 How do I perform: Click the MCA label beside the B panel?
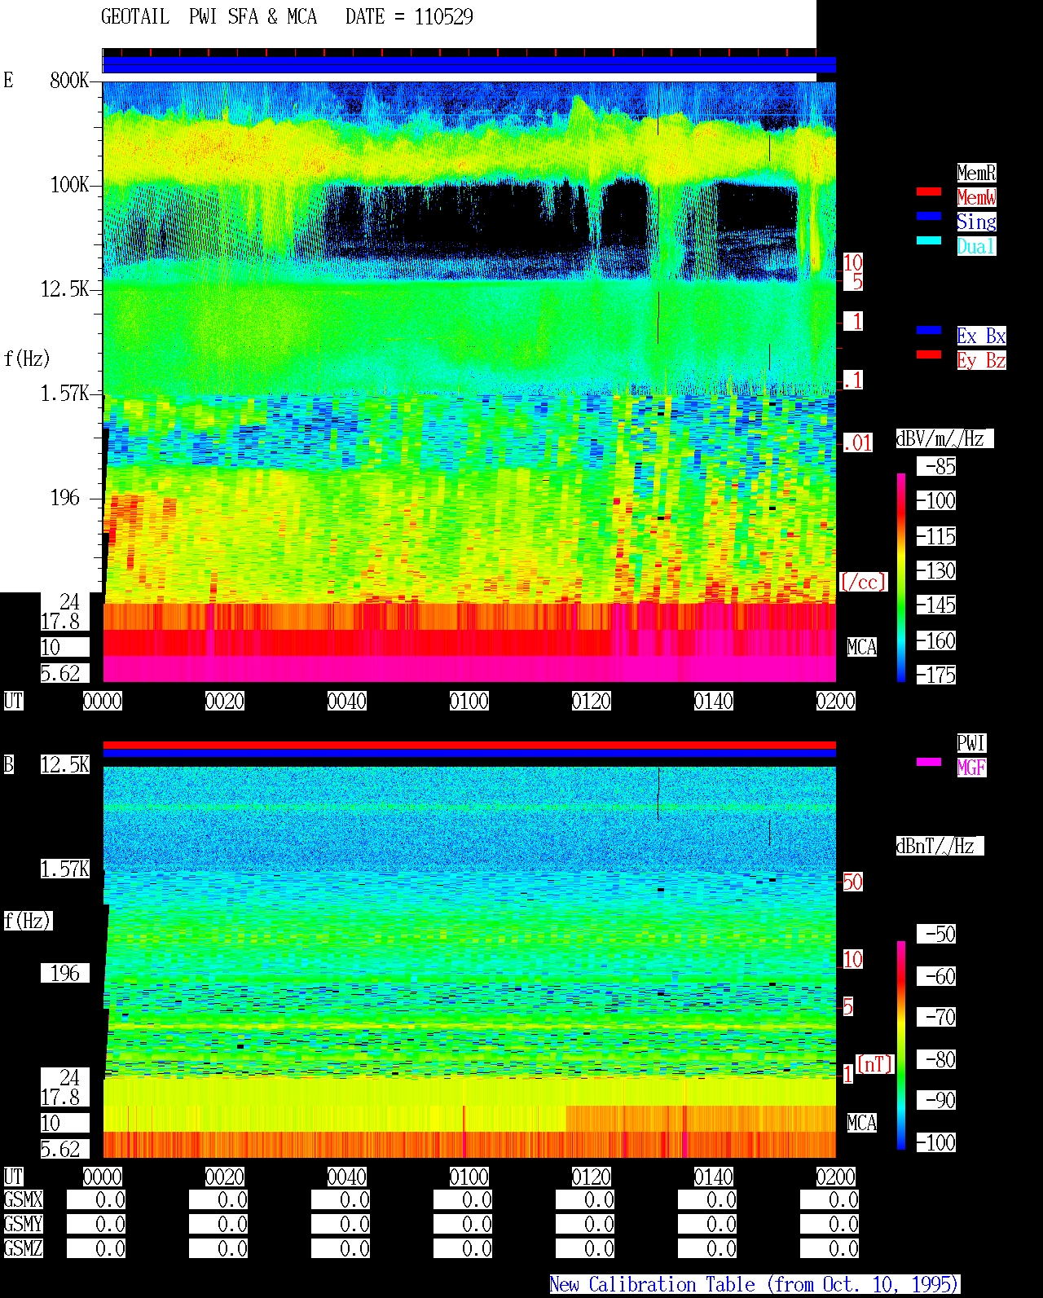coord(862,1123)
